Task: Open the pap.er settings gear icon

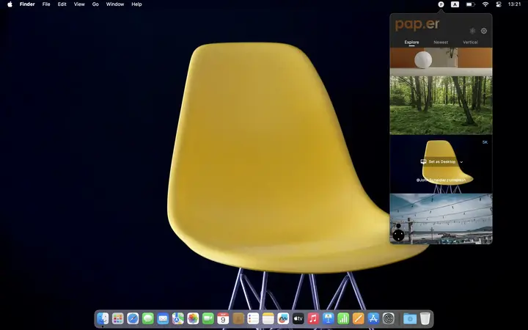Action: click(x=484, y=31)
